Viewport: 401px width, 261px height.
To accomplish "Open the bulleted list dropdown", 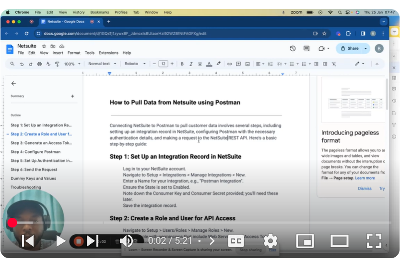I will tap(294, 64).
